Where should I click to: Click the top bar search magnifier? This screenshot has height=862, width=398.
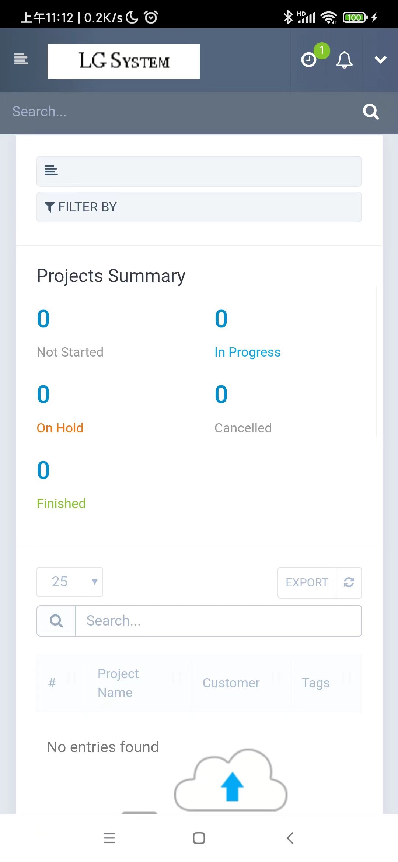pos(371,112)
